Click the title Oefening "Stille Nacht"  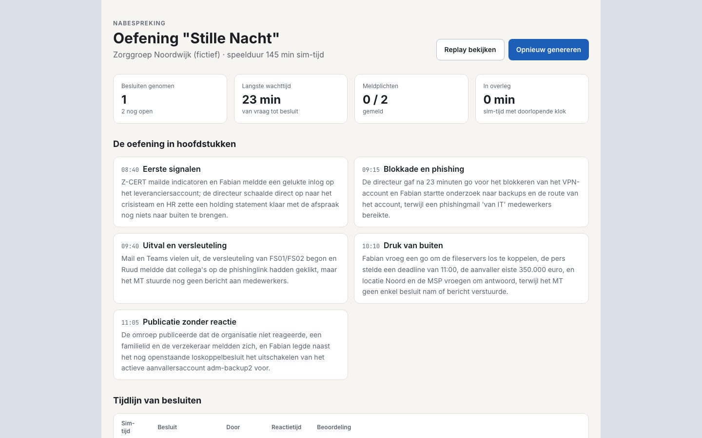[x=196, y=38]
